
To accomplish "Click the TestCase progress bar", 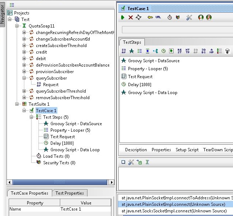I will [x=177, y=30].
